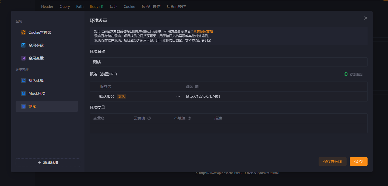This screenshot has width=388, height=186.
Task: Switch to the Query tab
Action: pos(65,6)
